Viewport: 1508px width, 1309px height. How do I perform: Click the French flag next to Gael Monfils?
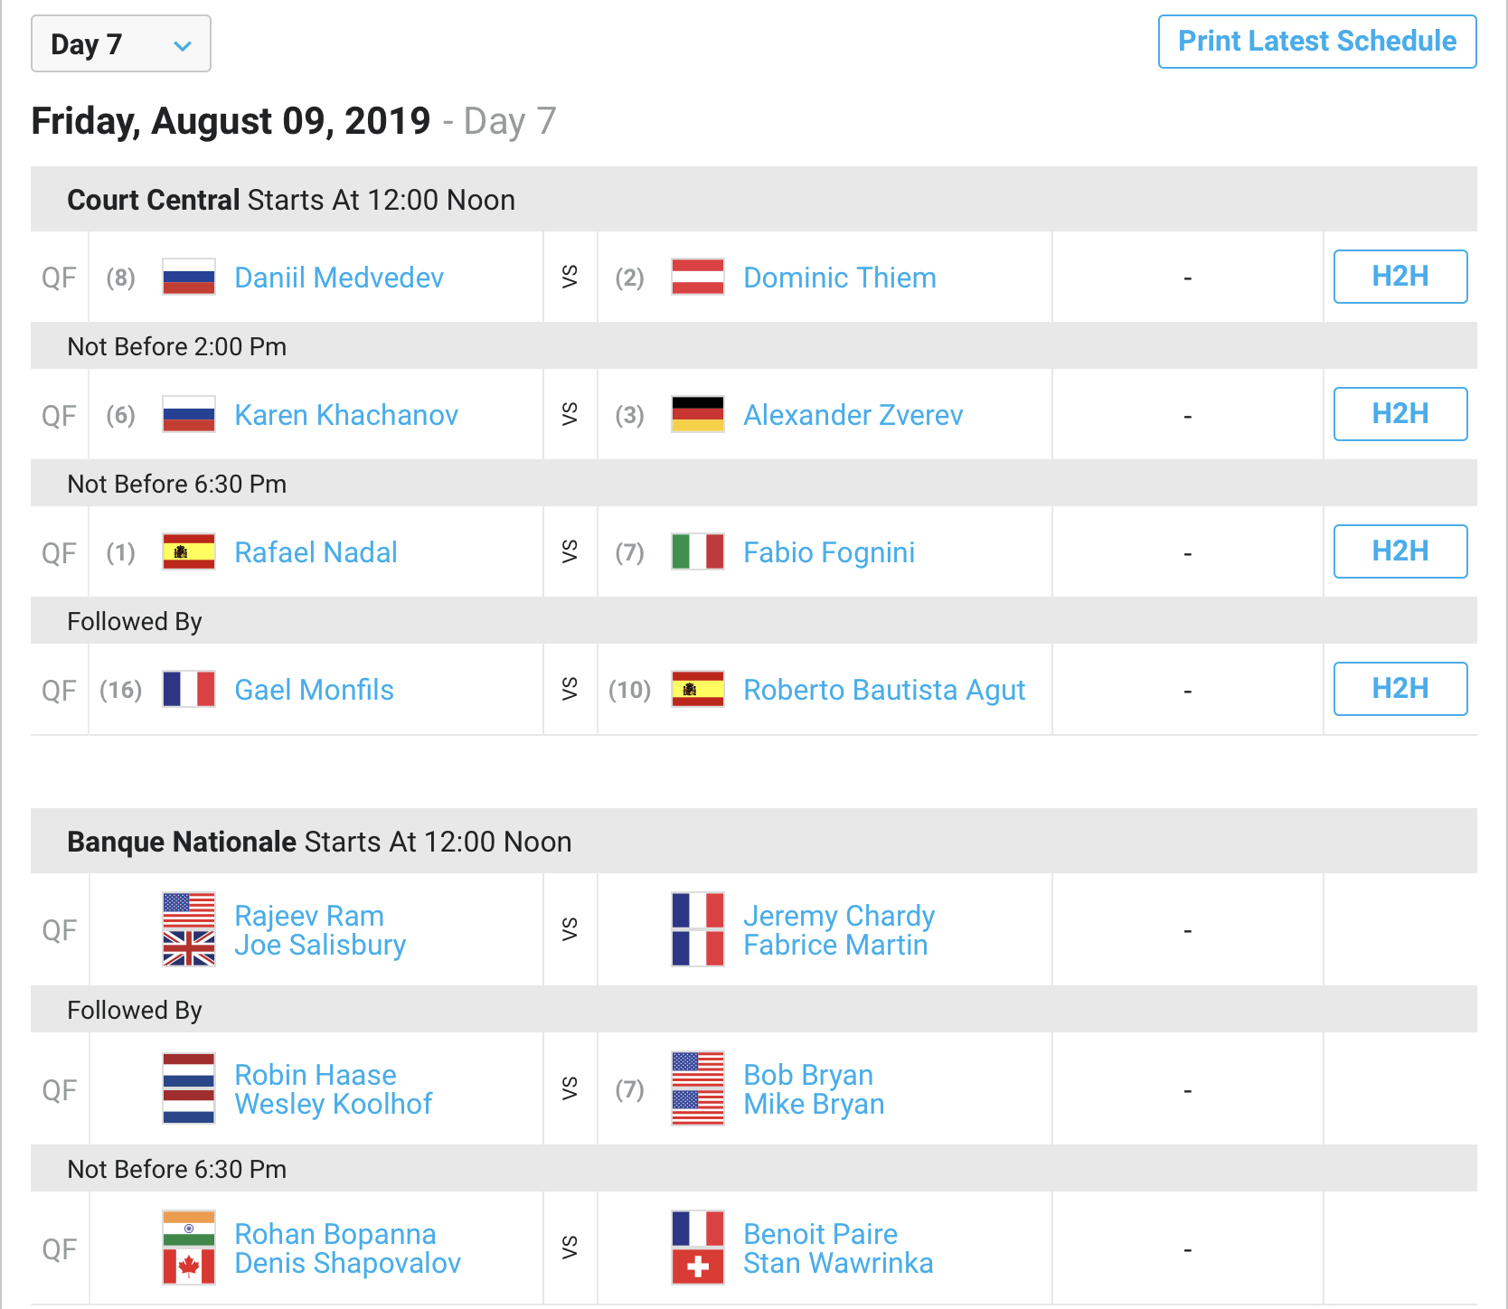[x=189, y=689]
